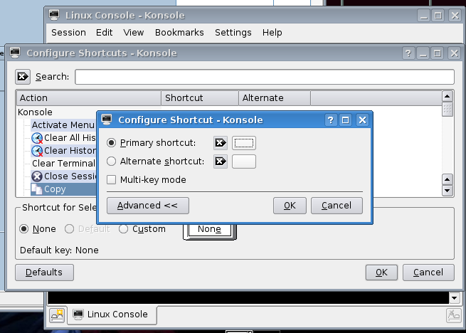Click the "Default key: None" label

[x=59, y=250]
